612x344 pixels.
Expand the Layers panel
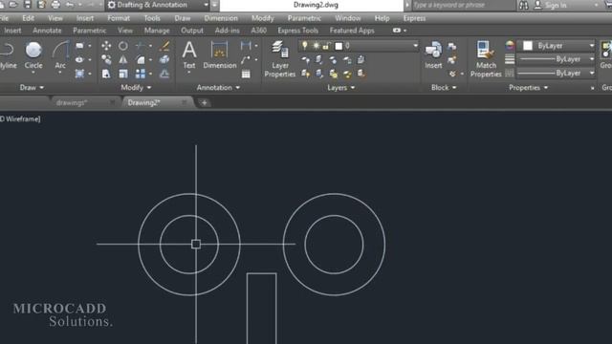340,87
